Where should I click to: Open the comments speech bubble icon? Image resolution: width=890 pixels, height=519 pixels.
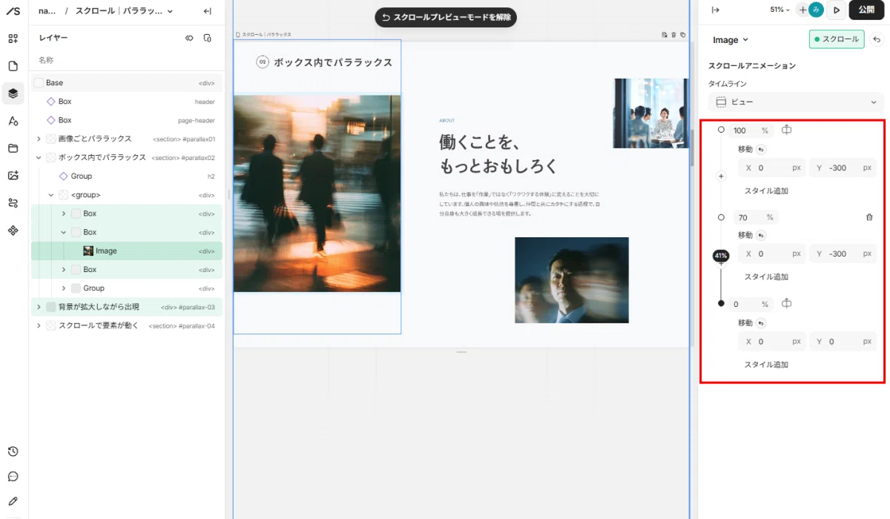[13, 477]
